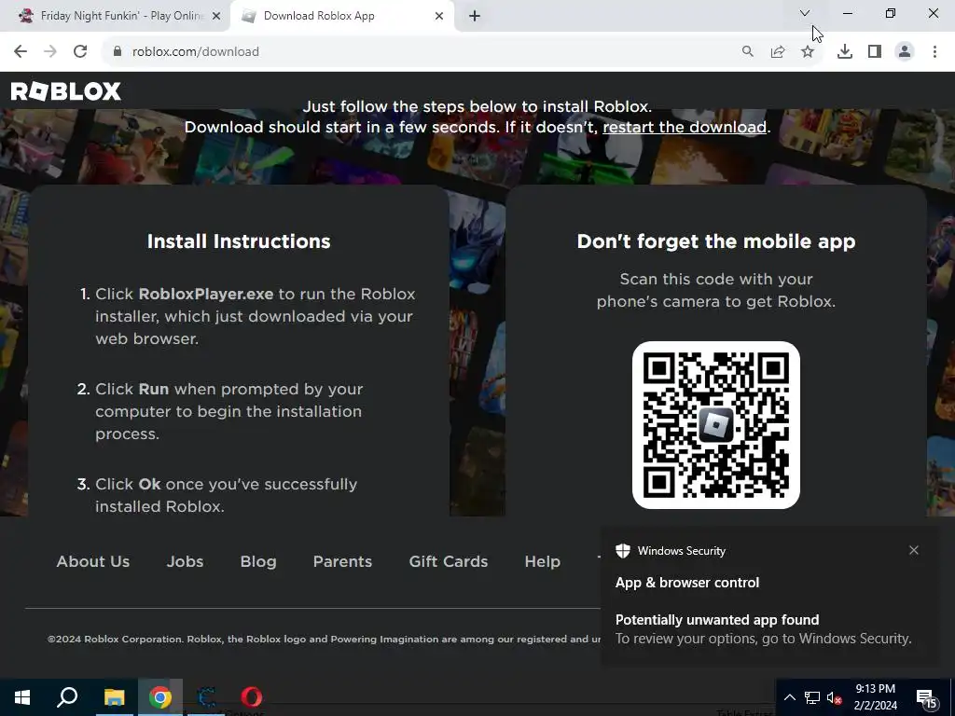
Task: Click the RobloxPlayer.exe text in step 1
Action: 206,294
